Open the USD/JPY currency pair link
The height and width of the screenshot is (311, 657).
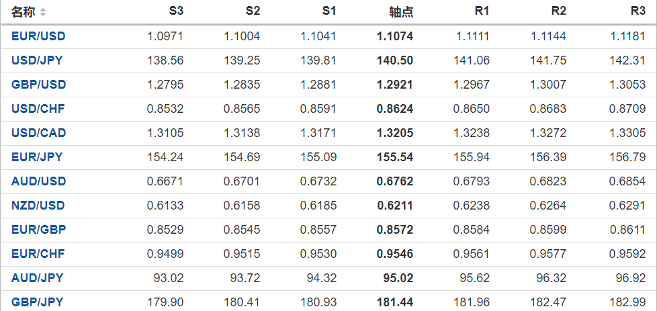tap(37, 60)
